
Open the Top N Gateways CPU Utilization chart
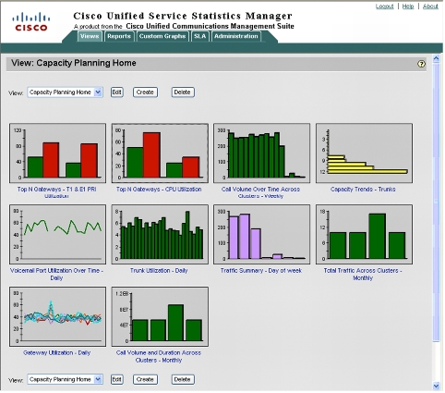point(160,154)
